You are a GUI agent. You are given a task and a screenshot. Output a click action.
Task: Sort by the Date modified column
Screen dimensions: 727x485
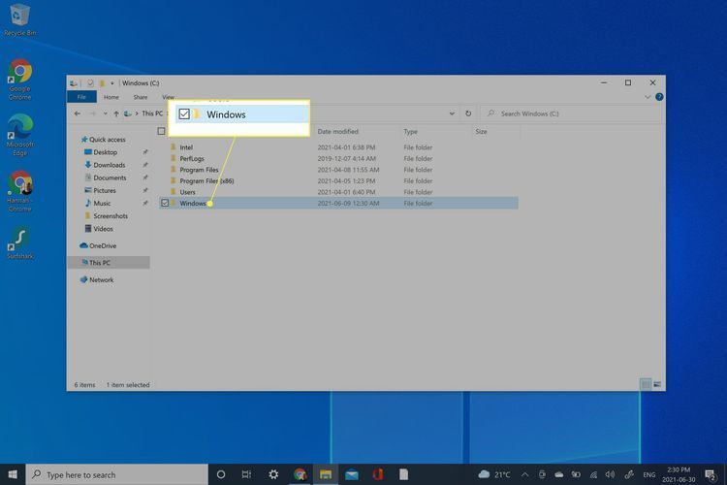(338, 131)
